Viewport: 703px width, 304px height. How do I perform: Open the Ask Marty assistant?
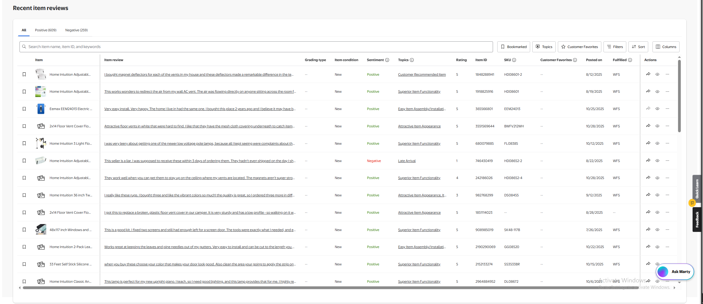pyautogui.click(x=675, y=272)
